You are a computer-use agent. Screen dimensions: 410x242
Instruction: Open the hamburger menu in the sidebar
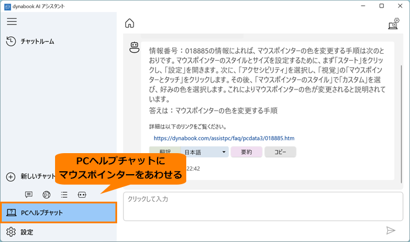[x=12, y=22]
